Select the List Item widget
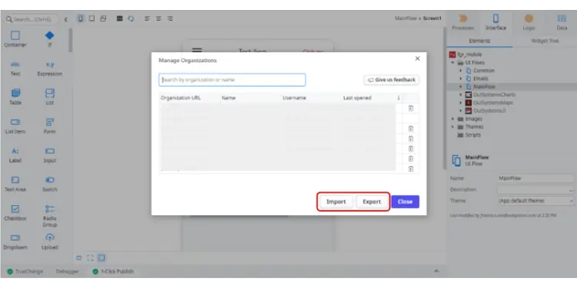 point(15,122)
